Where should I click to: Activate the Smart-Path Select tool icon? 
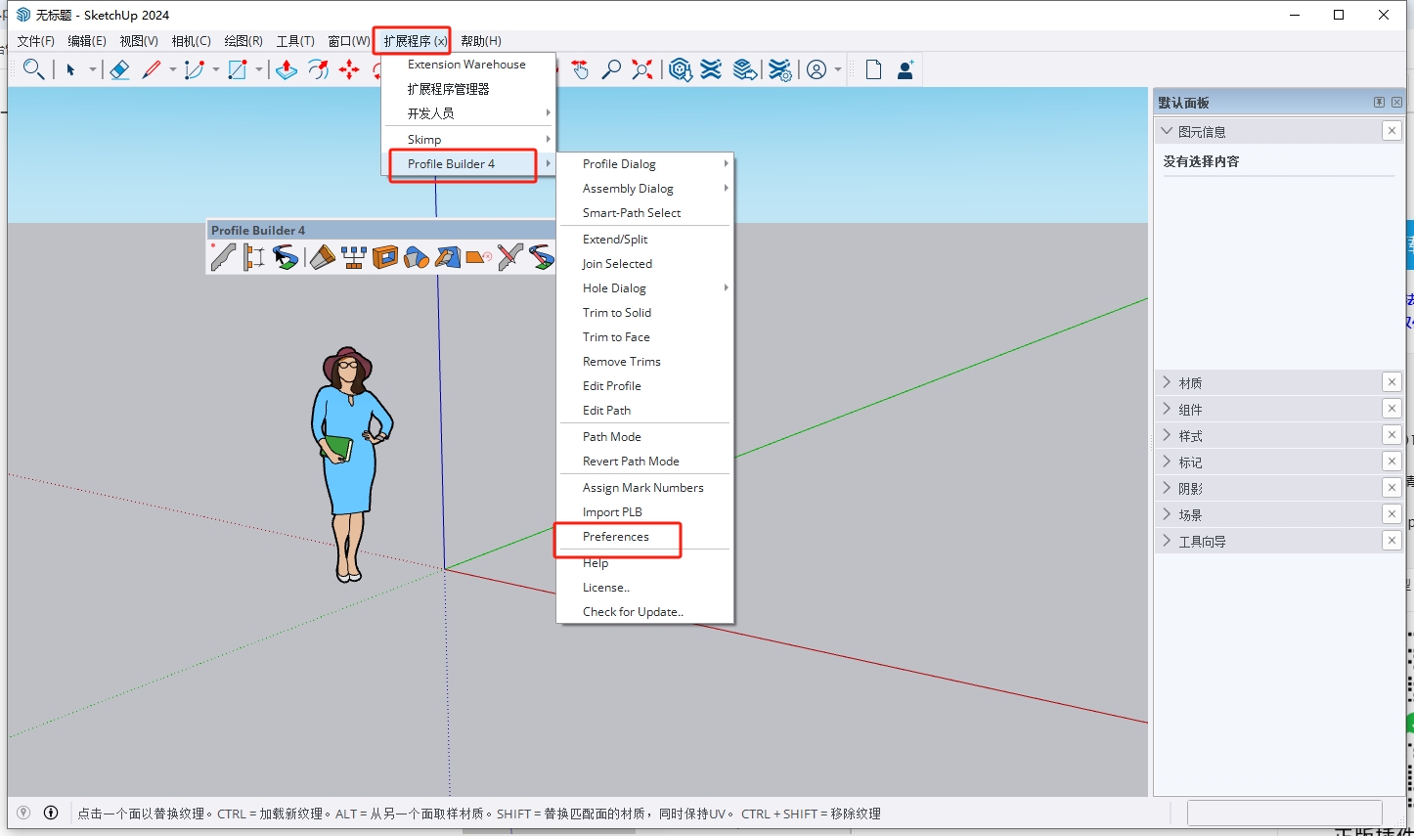[286, 257]
